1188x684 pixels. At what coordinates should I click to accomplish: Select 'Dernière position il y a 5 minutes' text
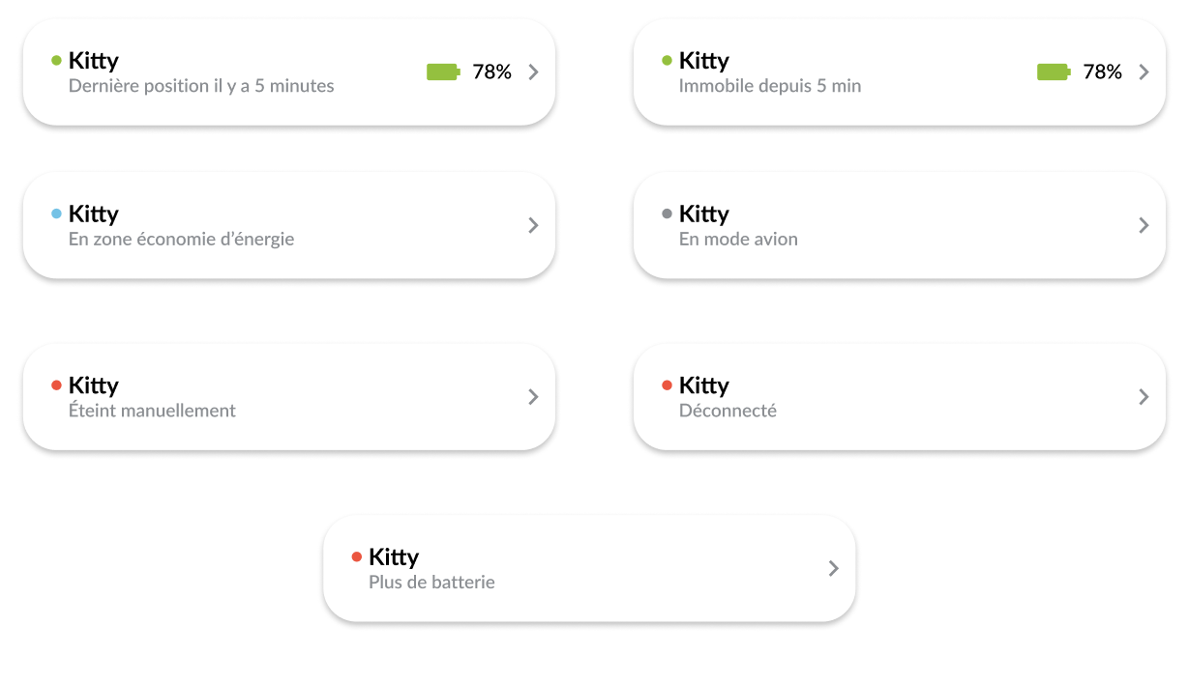[x=201, y=86]
